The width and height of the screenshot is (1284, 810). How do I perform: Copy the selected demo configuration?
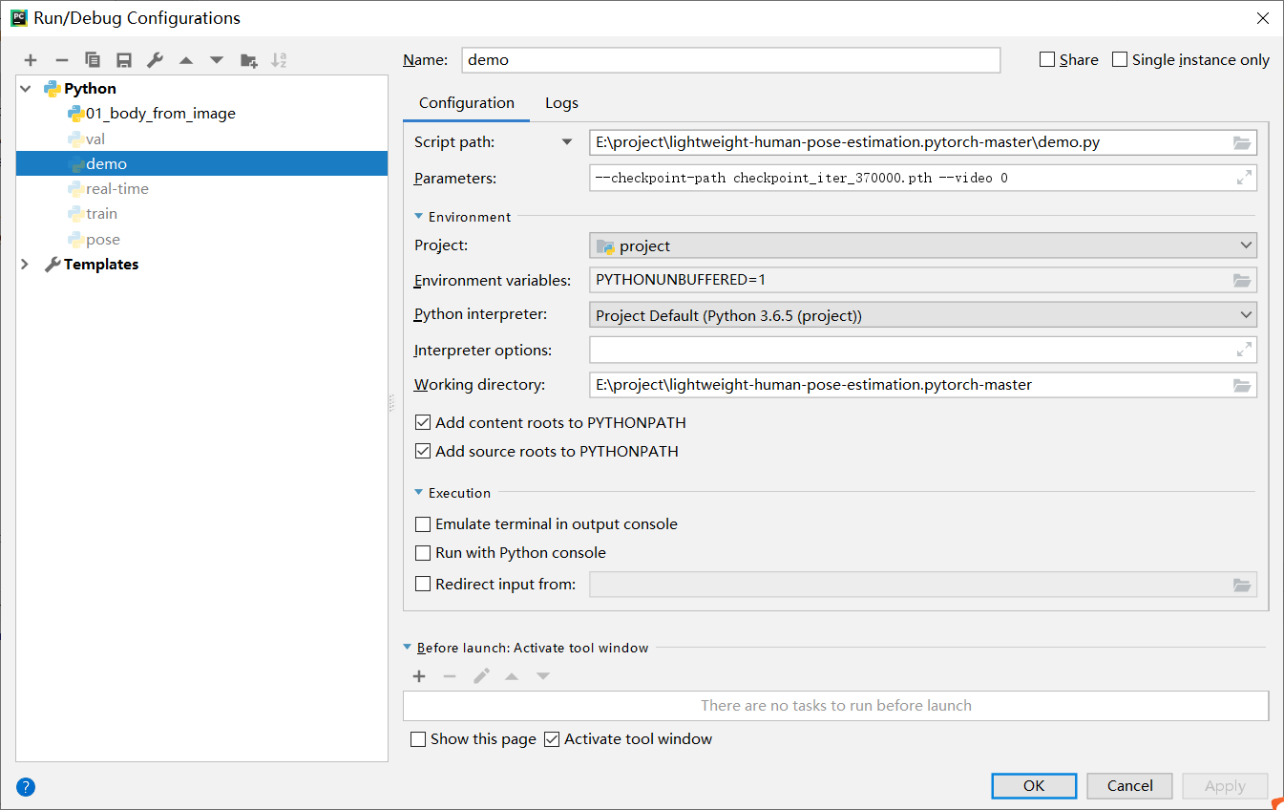click(x=93, y=59)
